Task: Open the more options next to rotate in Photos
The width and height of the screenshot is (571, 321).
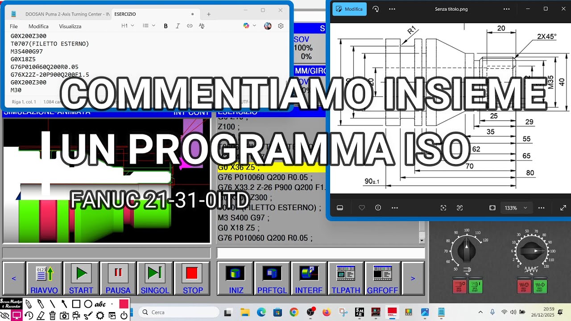Action: pos(392,9)
